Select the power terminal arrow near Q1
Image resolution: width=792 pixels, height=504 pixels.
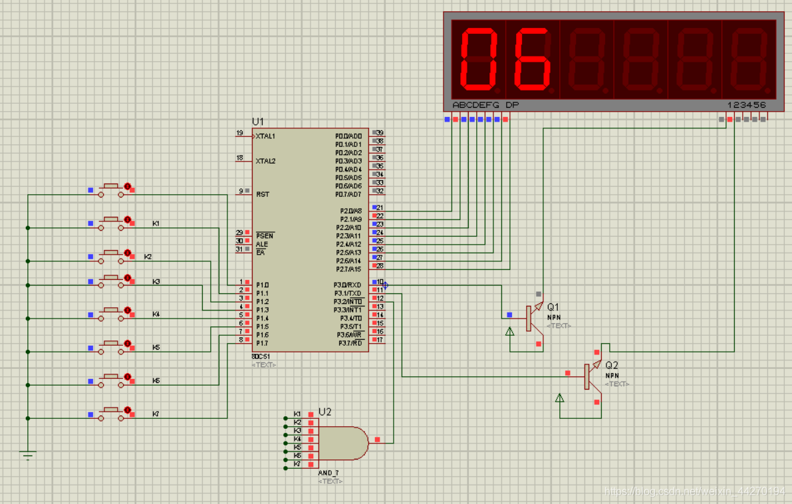pos(509,332)
